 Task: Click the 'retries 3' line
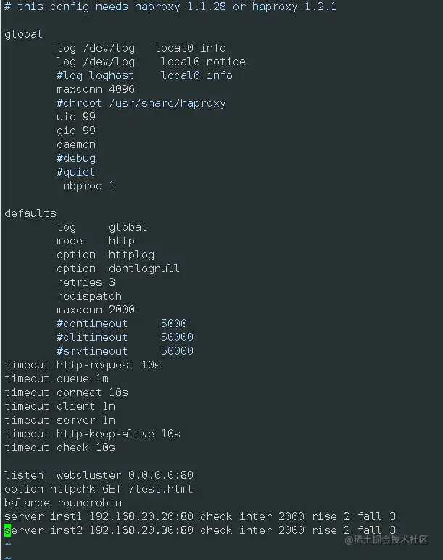pyautogui.click(x=86, y=282)
